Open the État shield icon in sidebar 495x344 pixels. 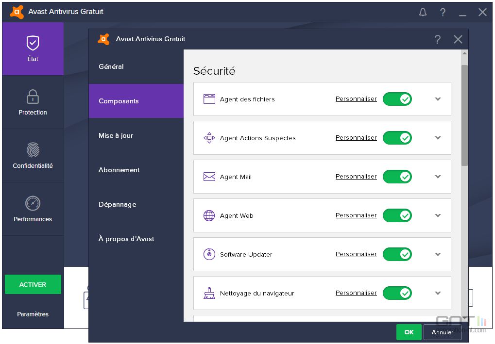(x=33, y=43)
